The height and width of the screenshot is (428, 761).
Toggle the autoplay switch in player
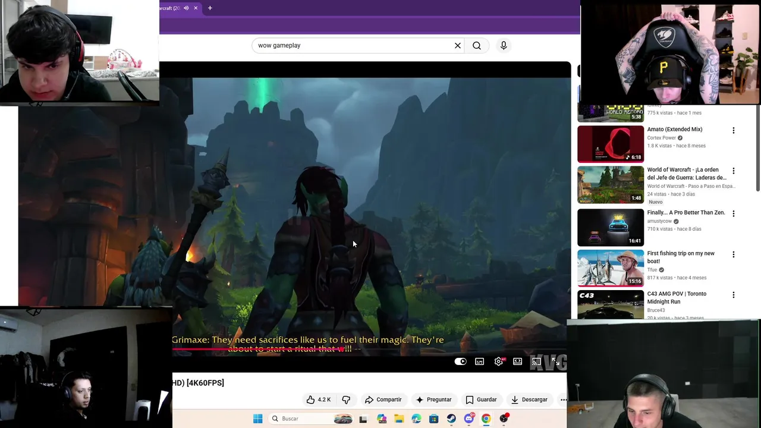[461, 361]
